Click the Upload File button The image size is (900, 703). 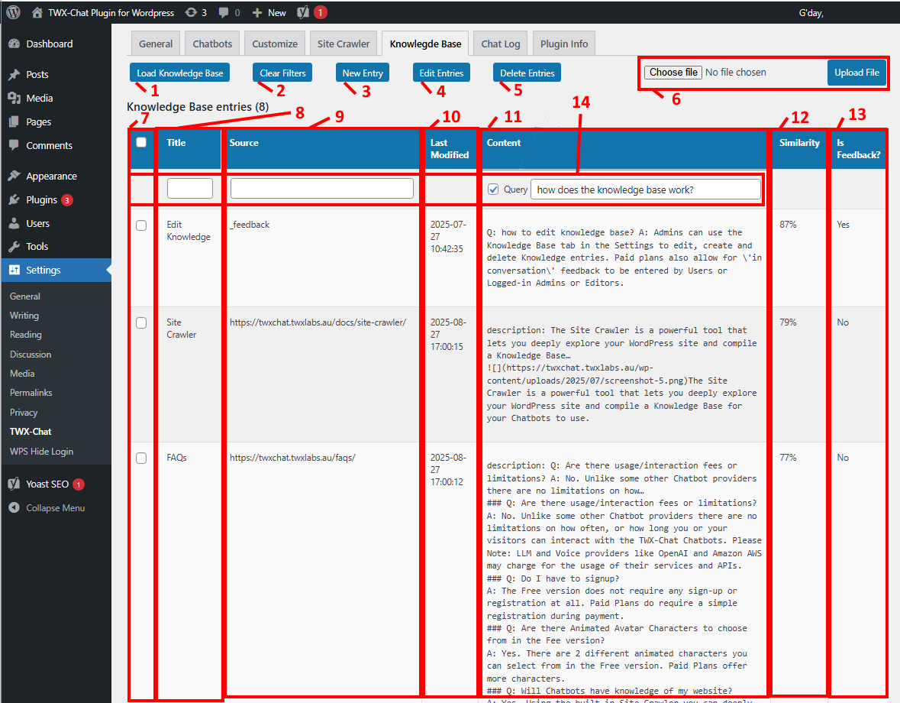[856, 73]
